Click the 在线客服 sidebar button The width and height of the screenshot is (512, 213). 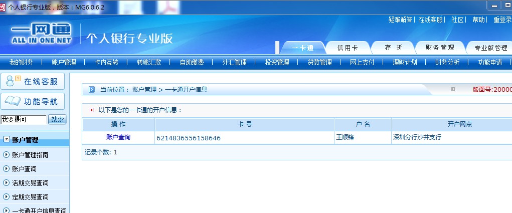coord(33,81)
